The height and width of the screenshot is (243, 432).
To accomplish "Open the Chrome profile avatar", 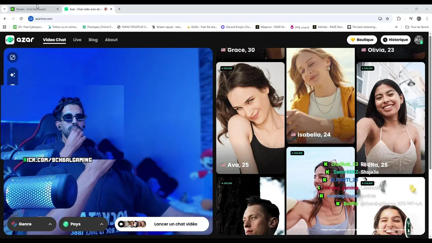I will coord(419,19).
